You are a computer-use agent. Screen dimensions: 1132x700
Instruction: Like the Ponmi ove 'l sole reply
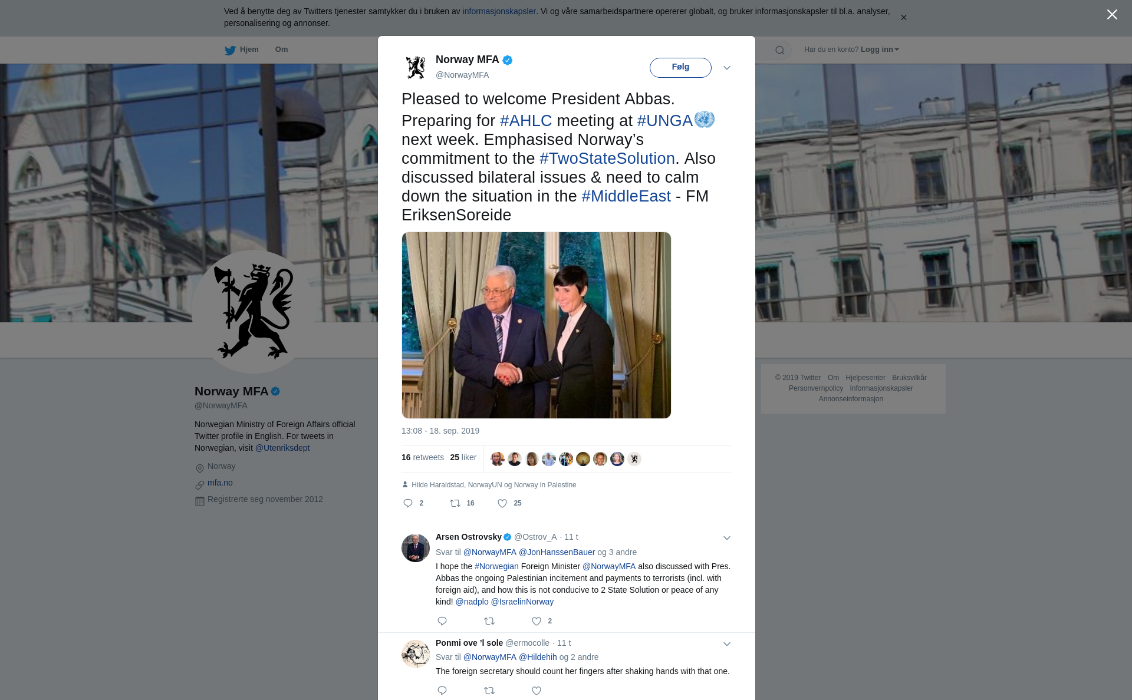pos(537,691)
